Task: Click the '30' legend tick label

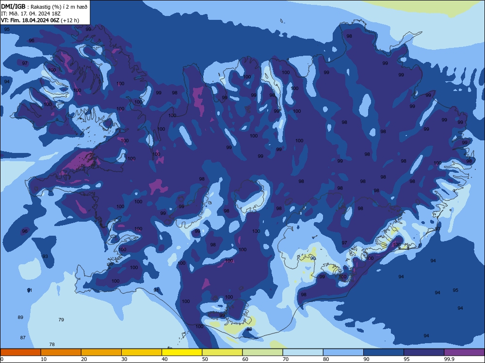Action: click(124, 359)
